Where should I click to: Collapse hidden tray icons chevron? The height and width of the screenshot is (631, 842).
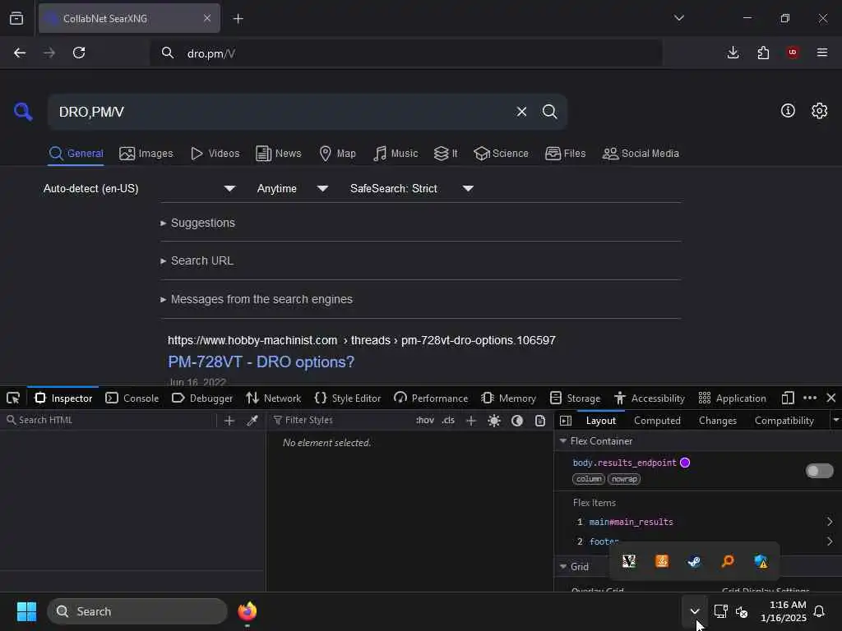tap(694, 611)
